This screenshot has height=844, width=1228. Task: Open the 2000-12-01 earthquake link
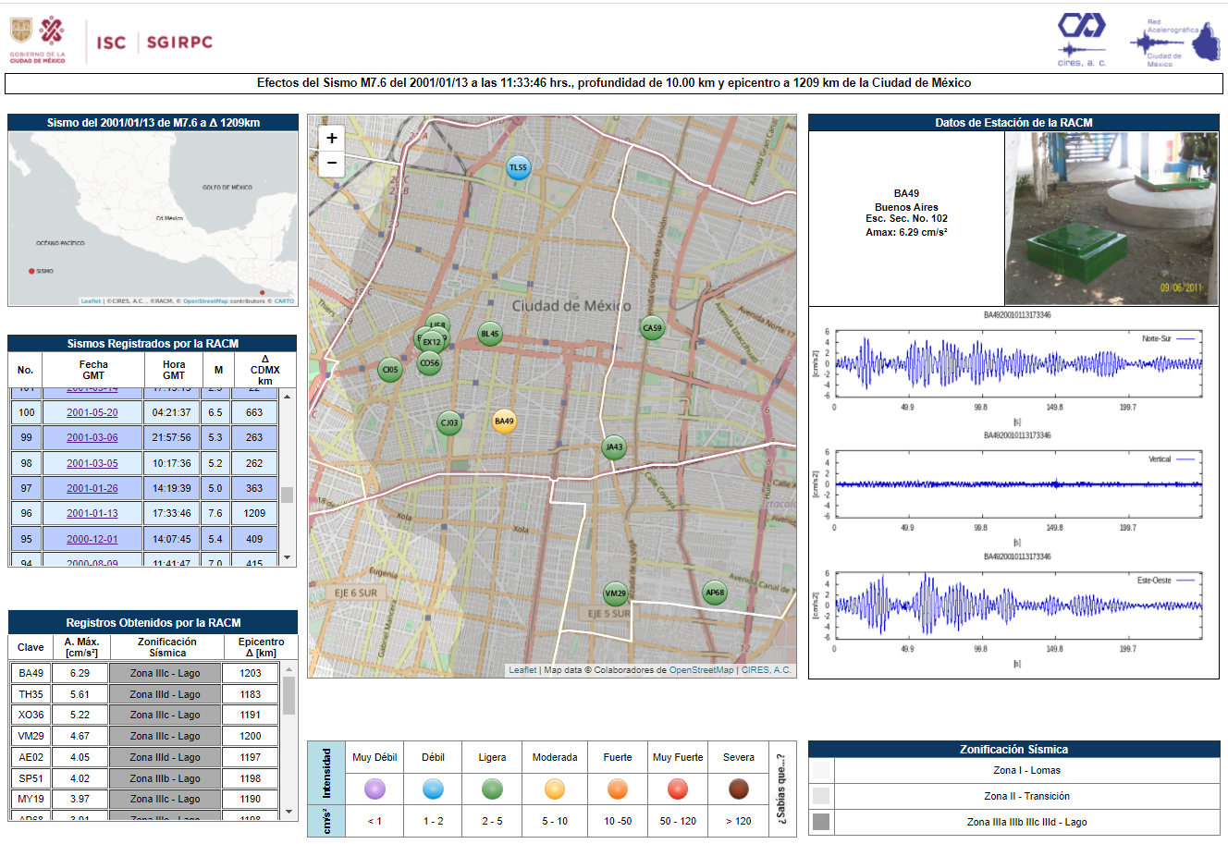coord(92,539)
